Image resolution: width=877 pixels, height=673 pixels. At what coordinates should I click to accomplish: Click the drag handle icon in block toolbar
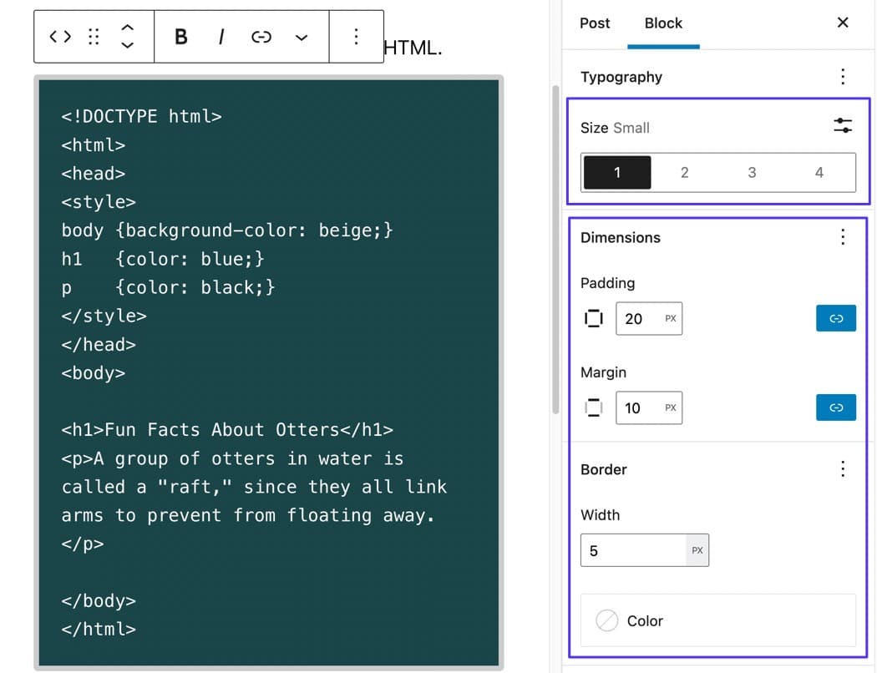94,37
